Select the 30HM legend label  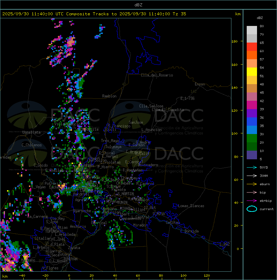click(264, 176)
